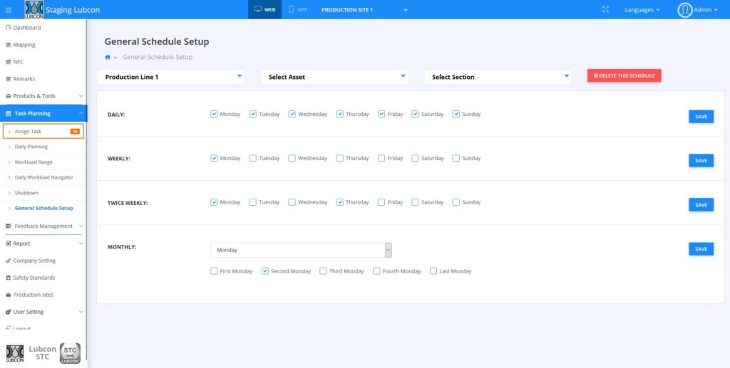The height and width of the screenshot is (368, 730).
Task: Open the monthly weekday select box
Action: pos(301,250)
